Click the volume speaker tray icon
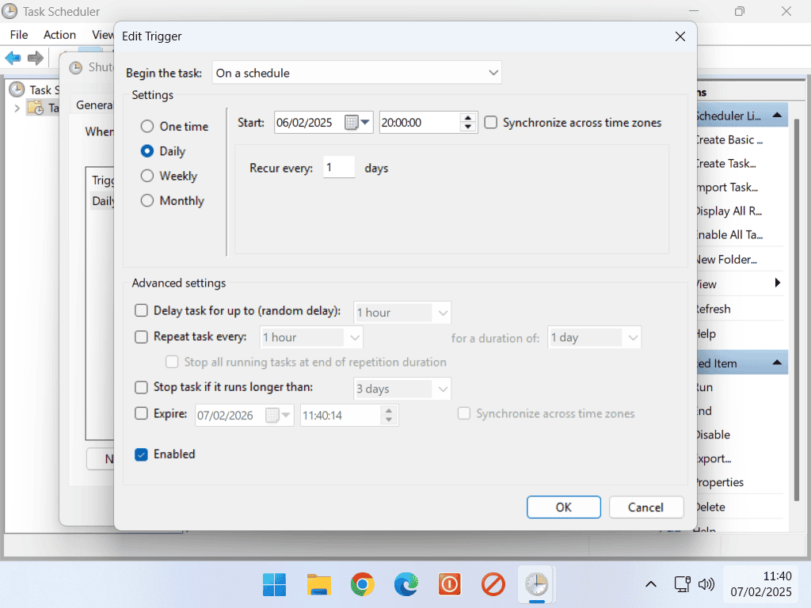Viewport: 811px width, 608px height. pyautogui.click(x=706, y=585)
